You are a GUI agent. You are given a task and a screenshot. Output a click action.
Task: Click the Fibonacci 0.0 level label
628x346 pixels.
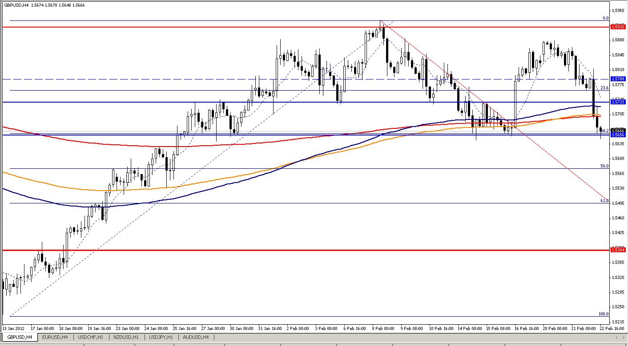pyautogui.click(x=605, y=18)
